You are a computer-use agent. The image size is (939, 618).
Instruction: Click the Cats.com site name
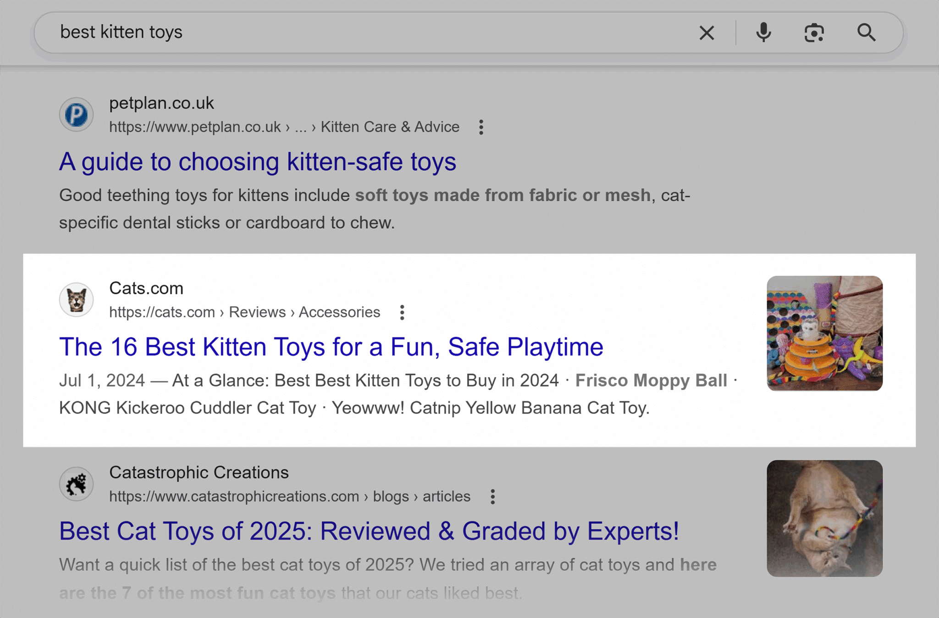pyautogui.click(x=146, y=288)
